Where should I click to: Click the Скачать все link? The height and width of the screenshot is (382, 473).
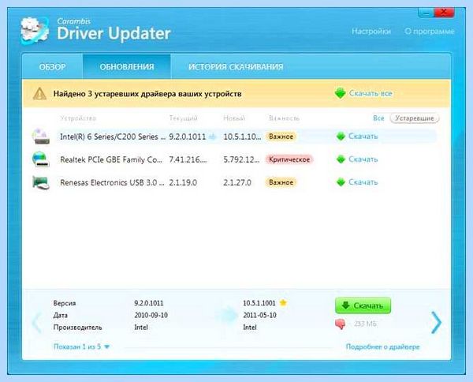pyautogui.click(x=371, y=94)
